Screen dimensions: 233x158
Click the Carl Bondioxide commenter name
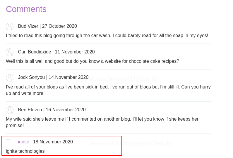35,52
